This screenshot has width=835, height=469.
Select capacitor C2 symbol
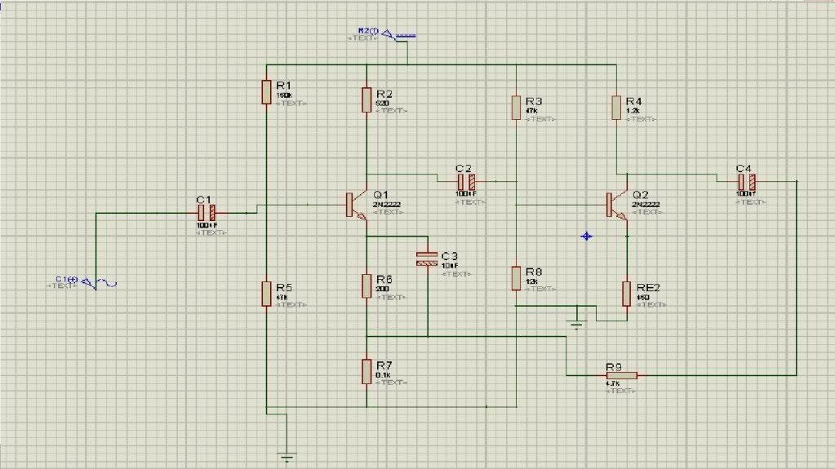click(x=467, y=182)
